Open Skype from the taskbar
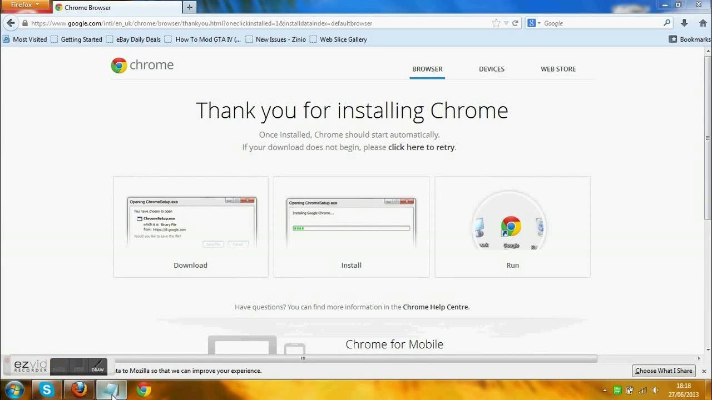 click(x=47, y=390)
